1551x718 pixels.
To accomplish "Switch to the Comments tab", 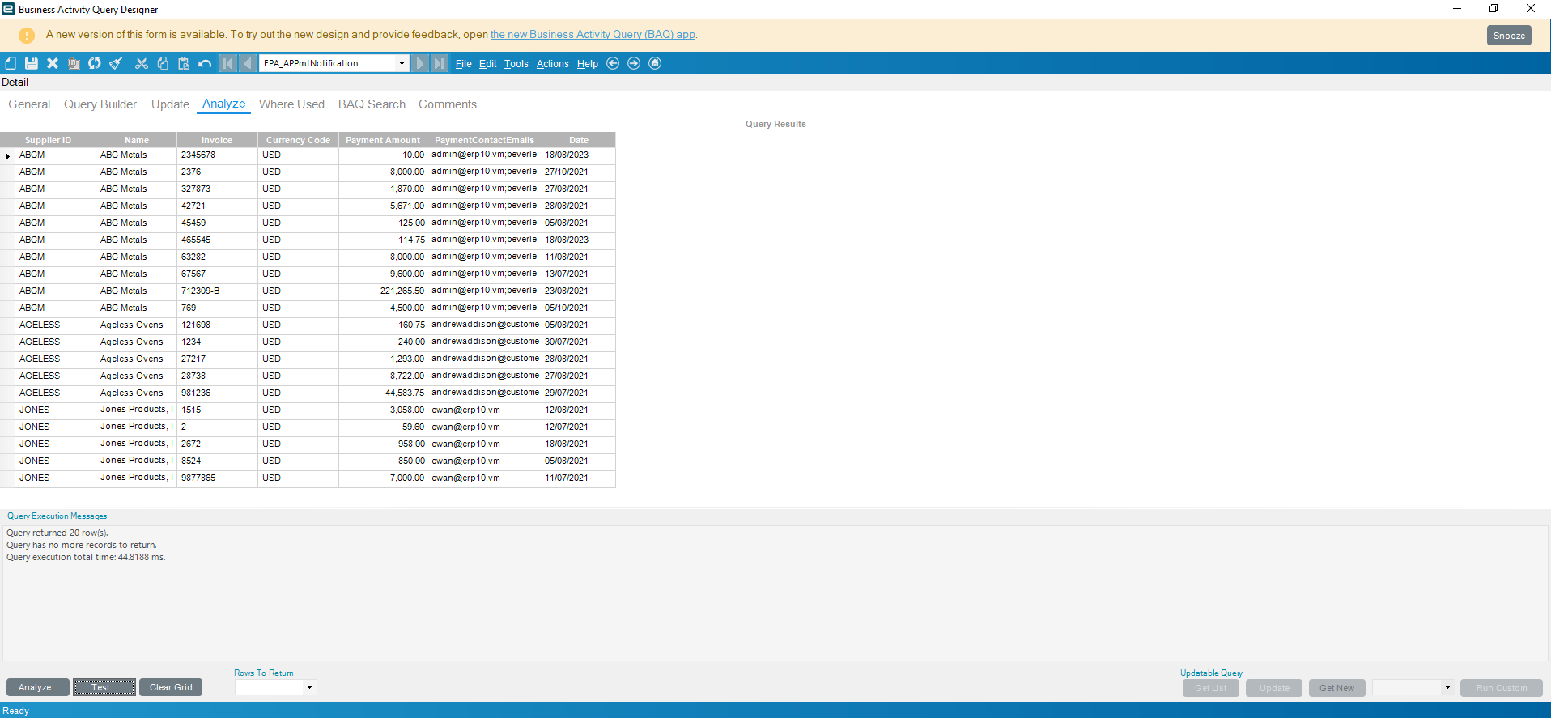I will pos(448,104).
